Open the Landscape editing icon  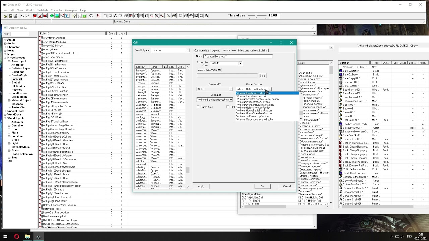pos(57,16)
